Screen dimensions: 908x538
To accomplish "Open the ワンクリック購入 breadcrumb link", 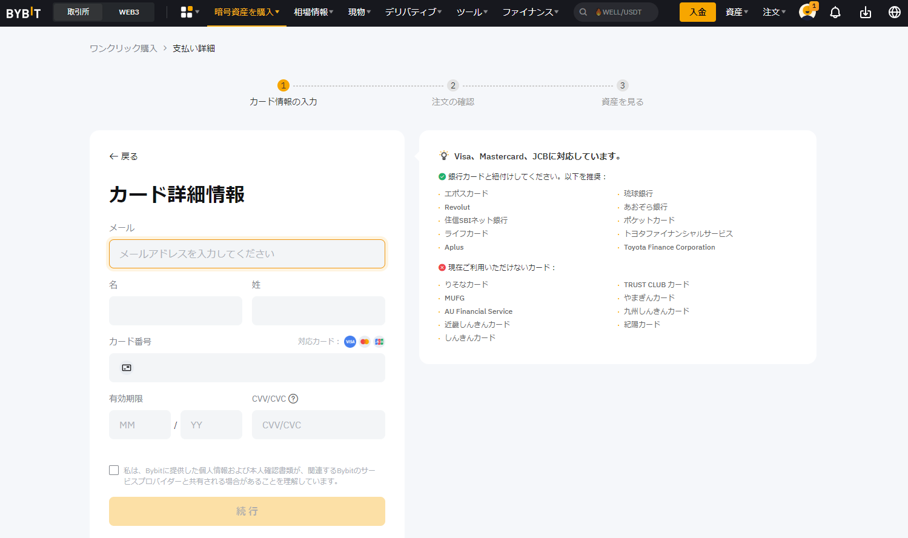I will click(124, 48).
